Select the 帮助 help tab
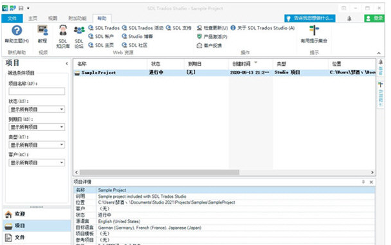 (101, 19)
